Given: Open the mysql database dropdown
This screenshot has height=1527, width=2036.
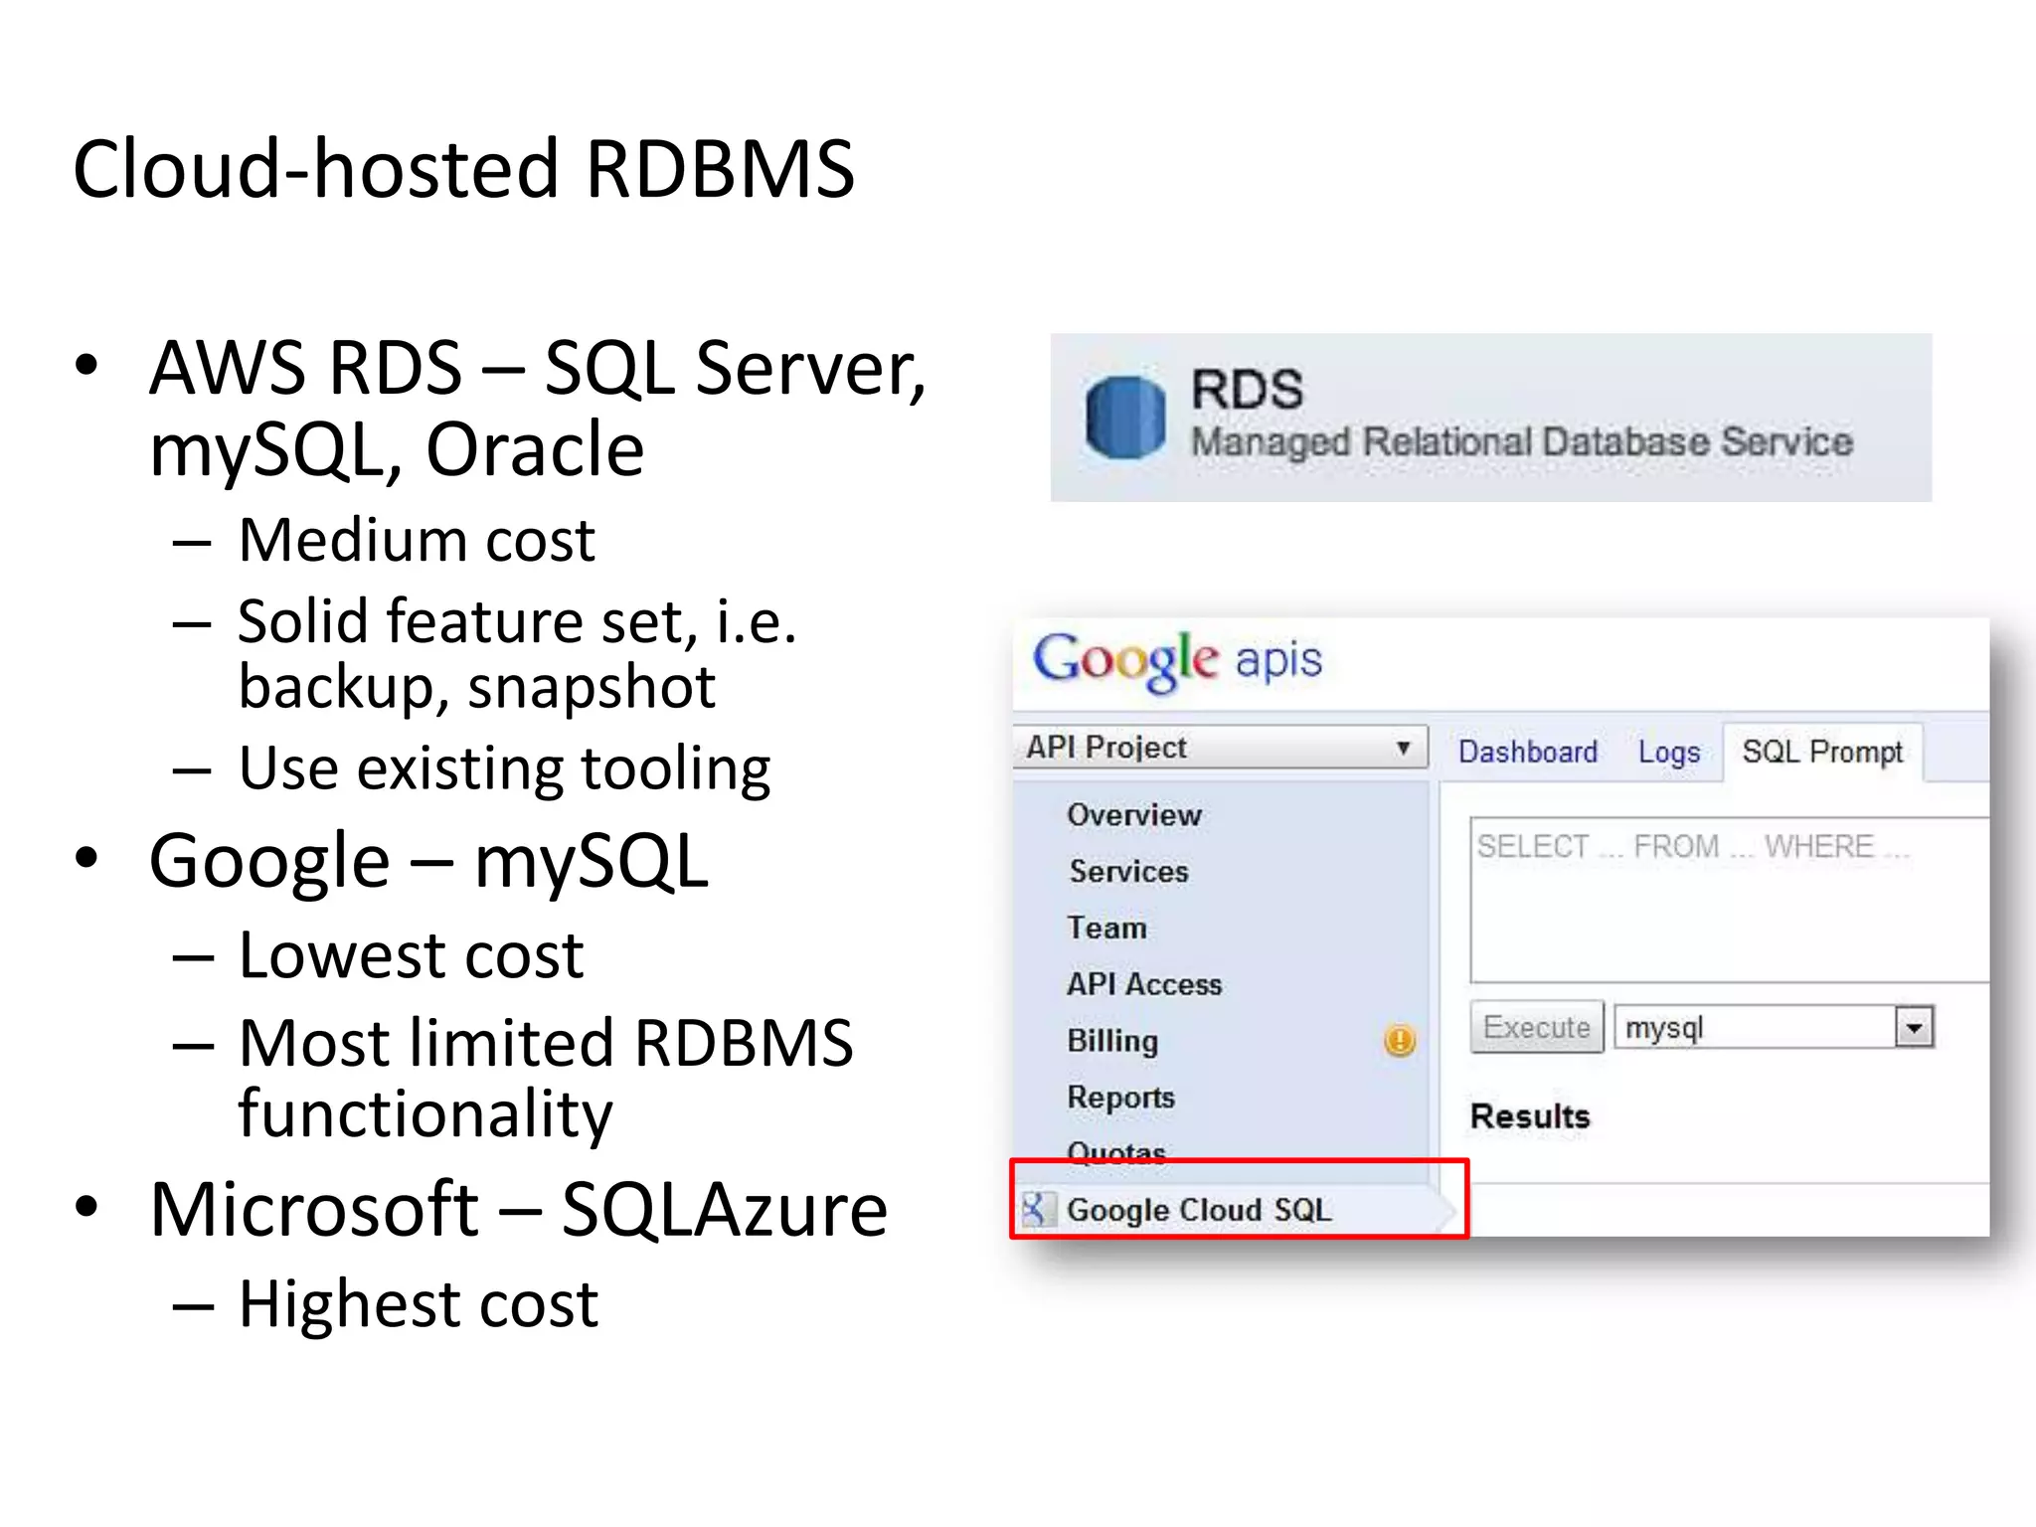Looking at the screenshot, I should tap(1775, 1027).
